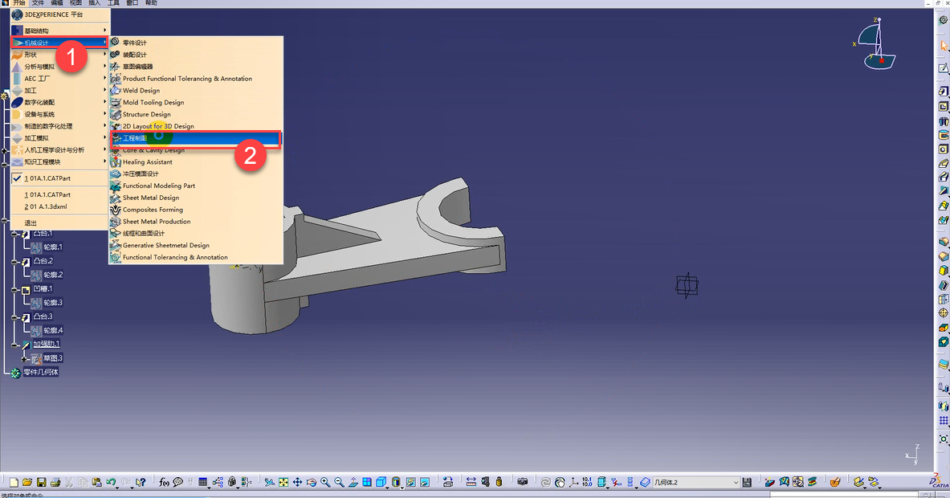Click the Zoom In magnifier icon

325,482
